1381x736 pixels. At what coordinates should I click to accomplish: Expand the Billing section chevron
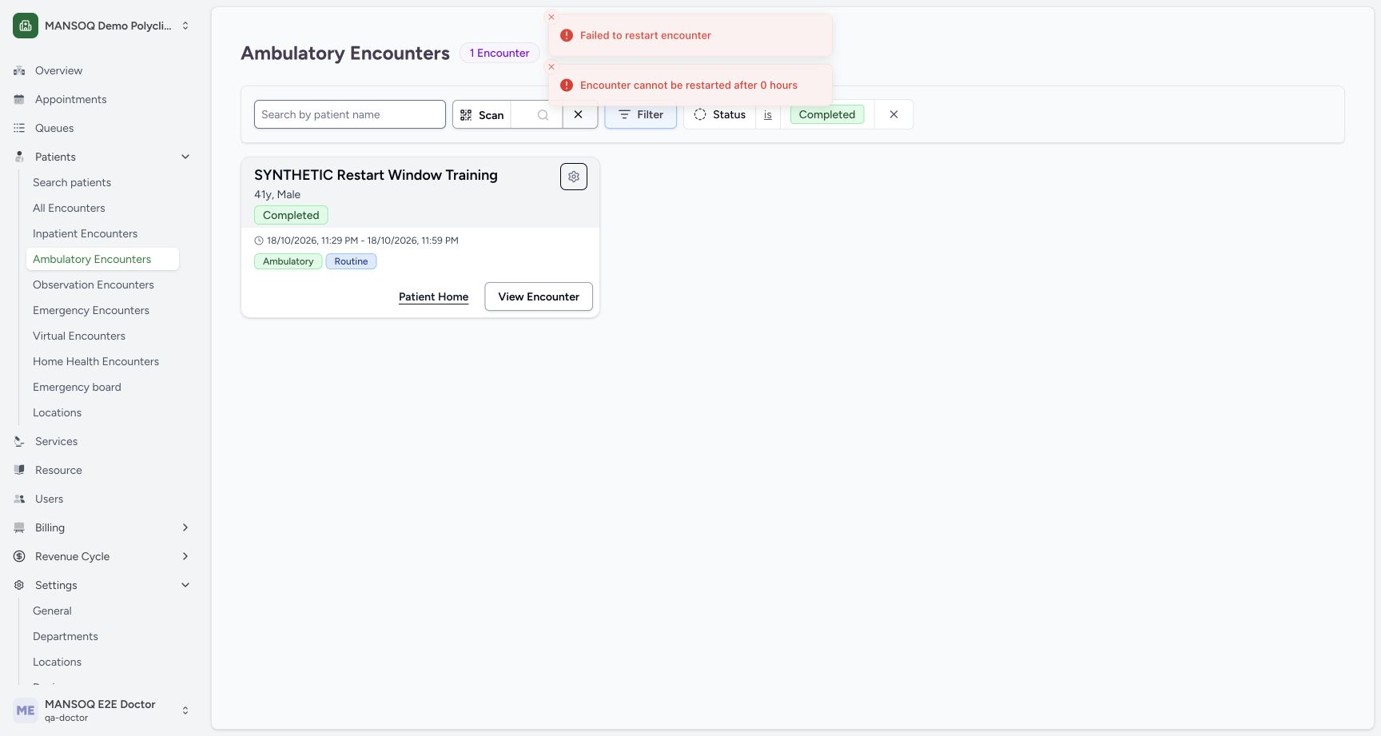point(185,527)
